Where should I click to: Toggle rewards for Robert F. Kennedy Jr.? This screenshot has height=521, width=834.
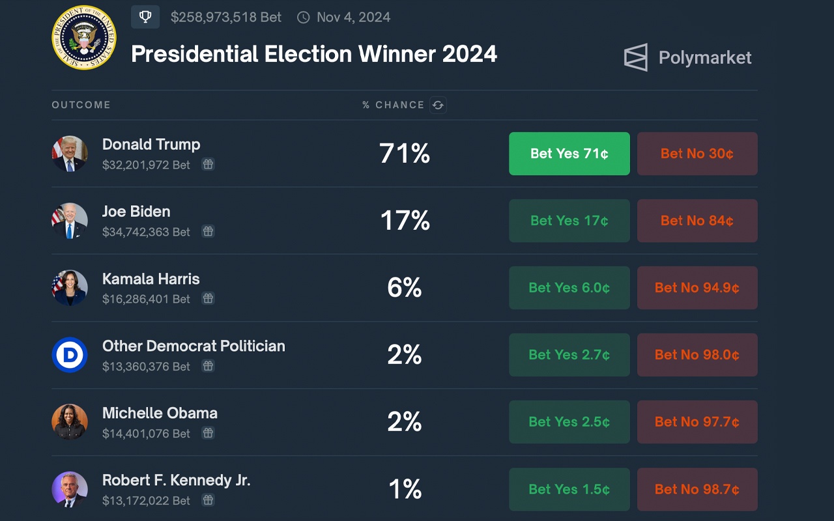(x=208, y=501)
